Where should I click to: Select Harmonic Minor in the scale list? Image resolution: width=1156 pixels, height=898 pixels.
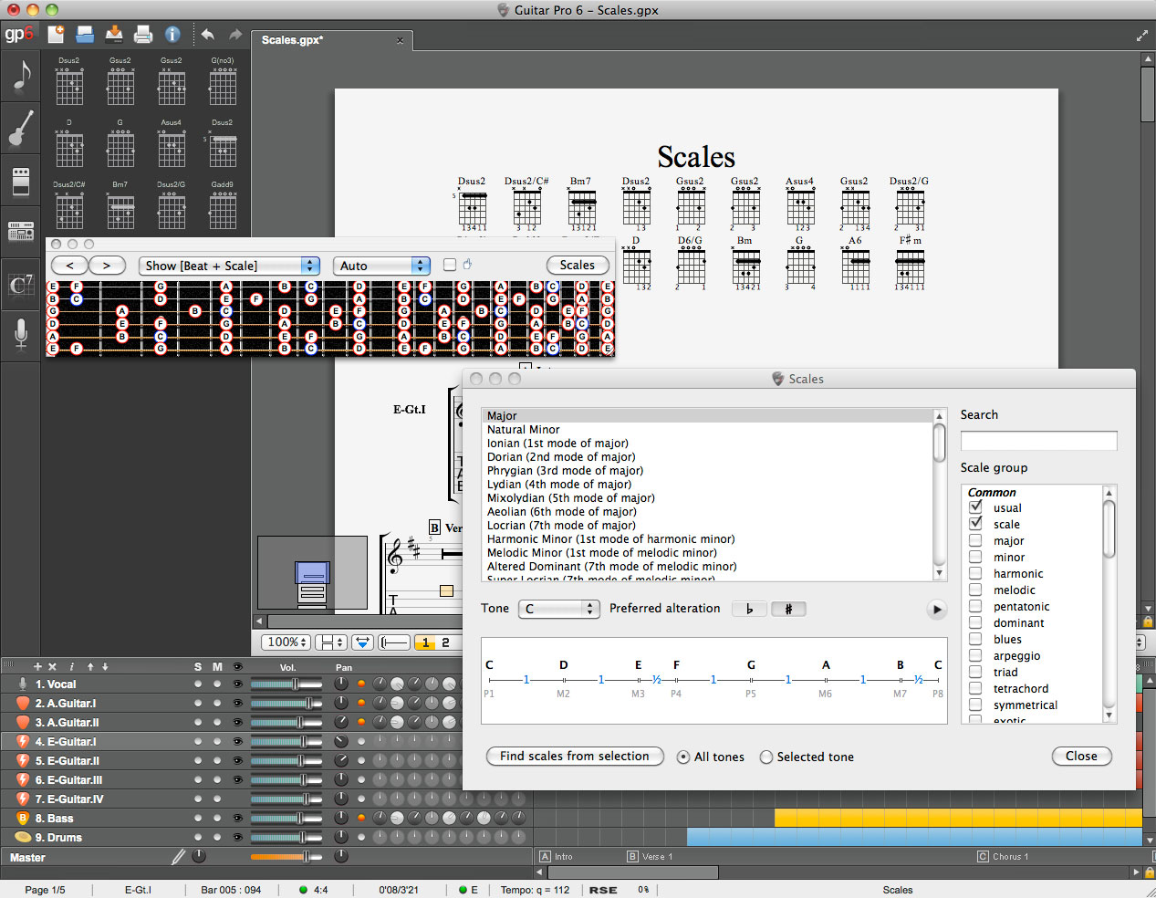610,539
